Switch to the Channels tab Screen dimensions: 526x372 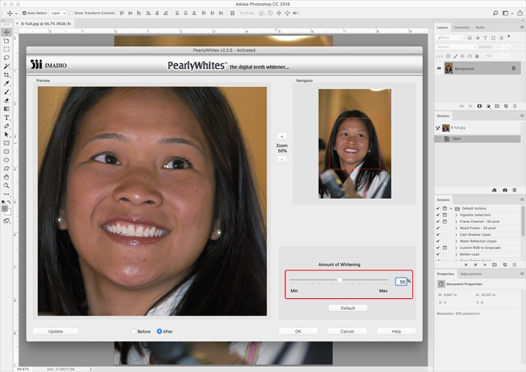(x=462, y=28)
